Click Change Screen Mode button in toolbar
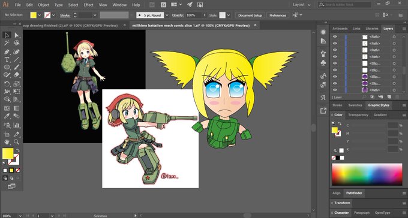 point(11,186)
